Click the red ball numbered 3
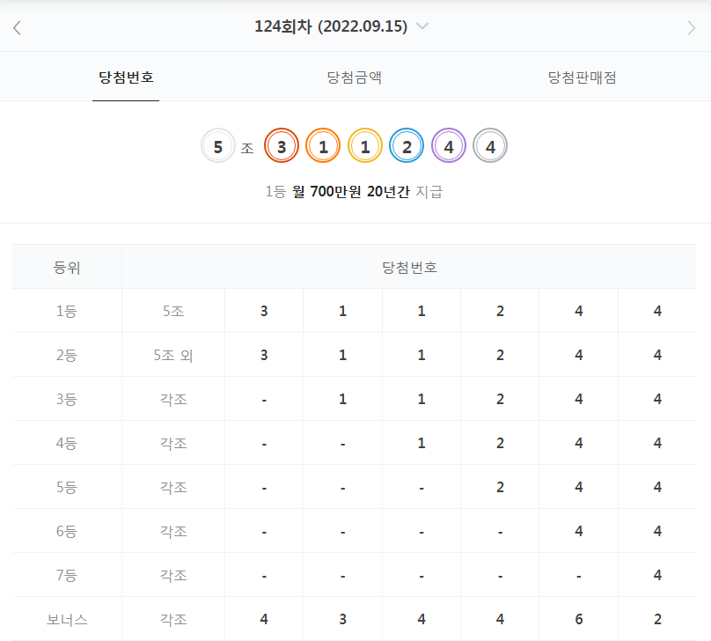The width and height of the screenshot is (711, 641). click(282, 146)
